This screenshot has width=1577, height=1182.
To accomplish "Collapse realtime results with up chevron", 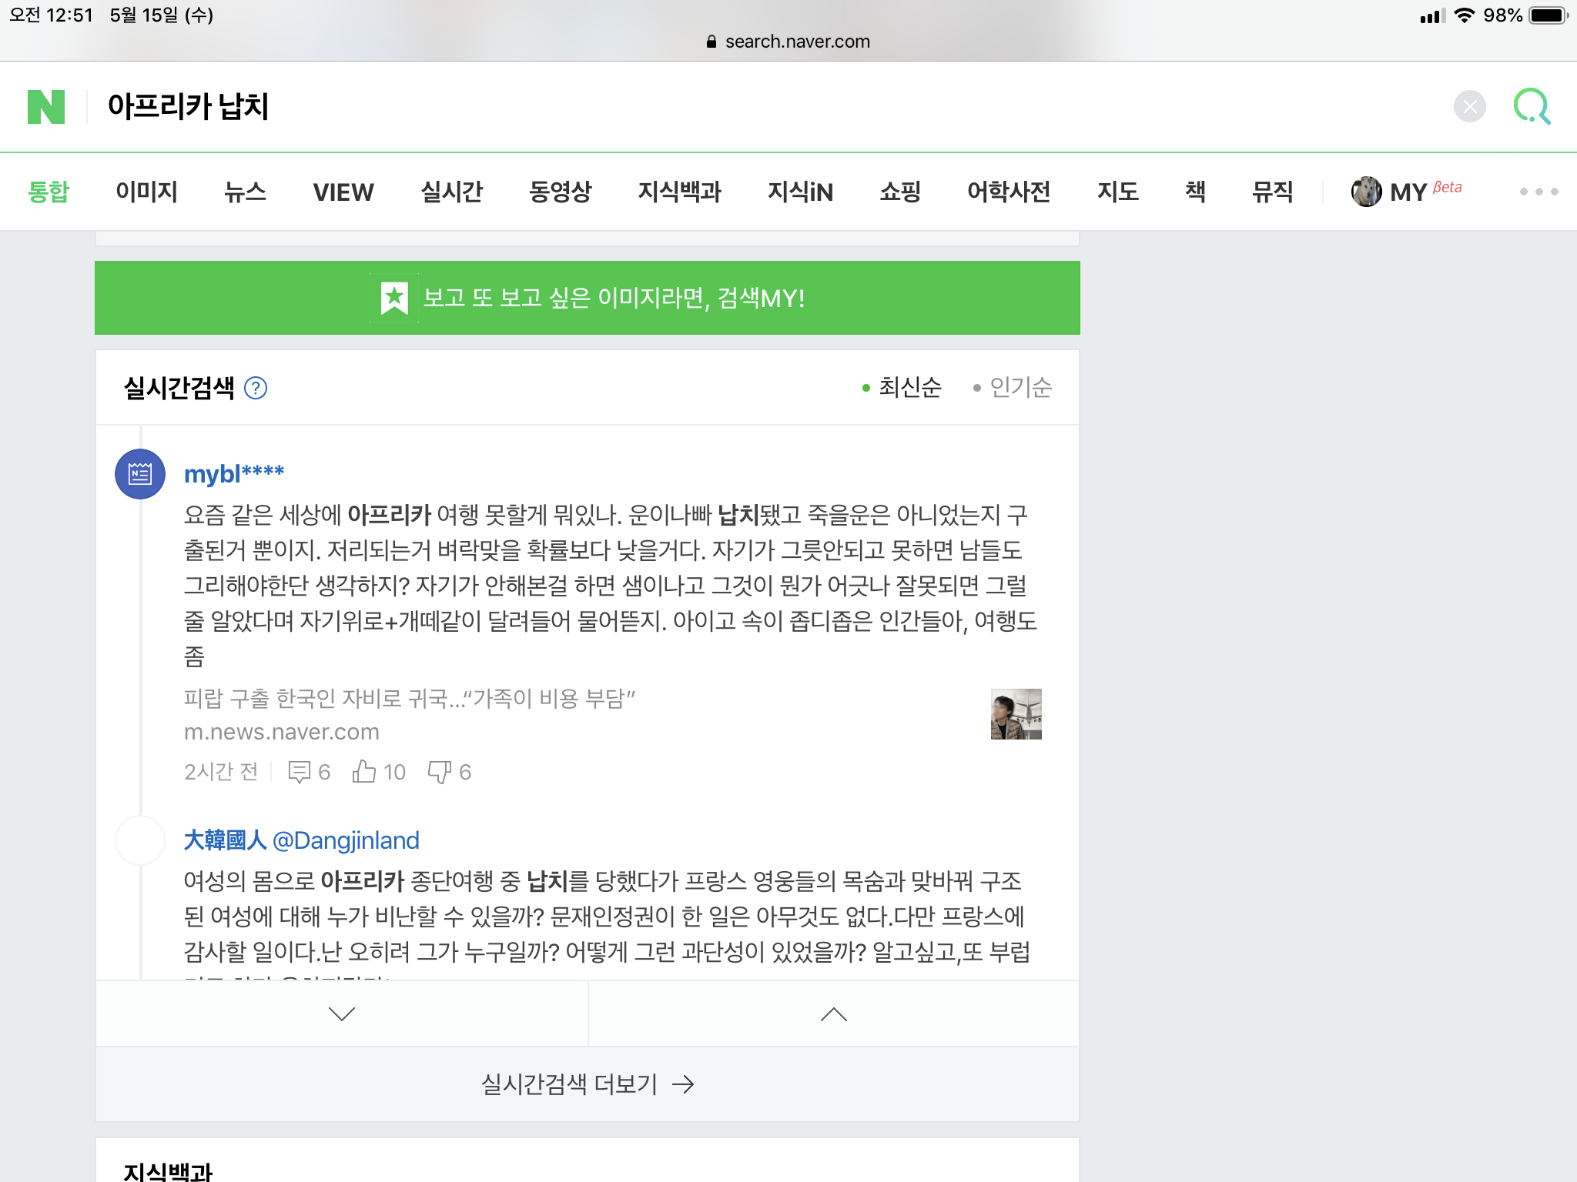I will click(833, 1013).
